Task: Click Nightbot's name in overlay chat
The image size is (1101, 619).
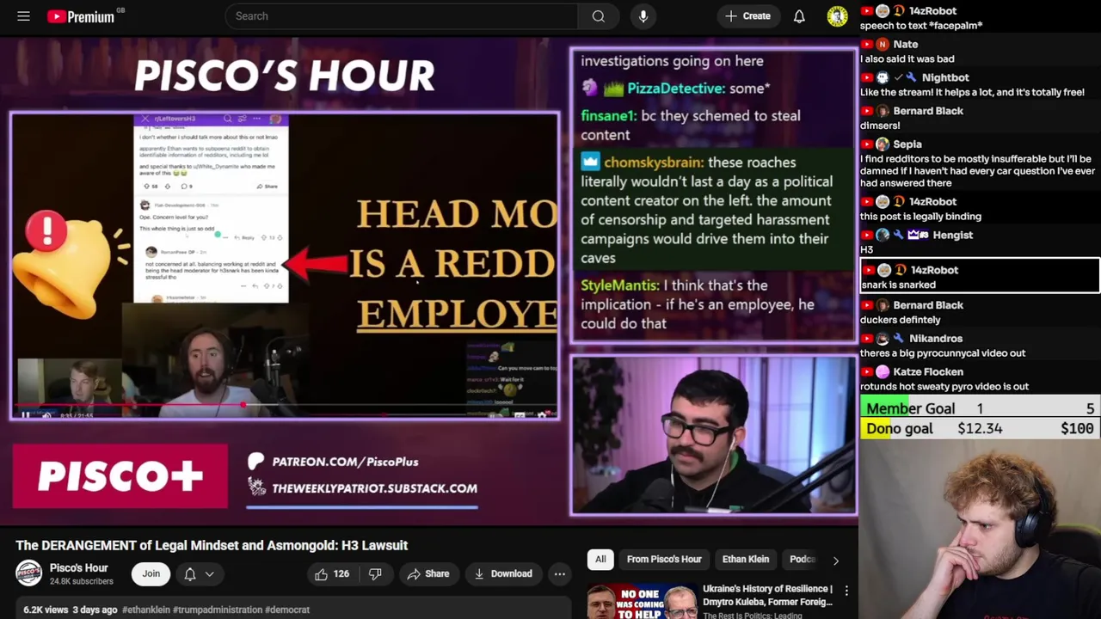Action: 945,77
